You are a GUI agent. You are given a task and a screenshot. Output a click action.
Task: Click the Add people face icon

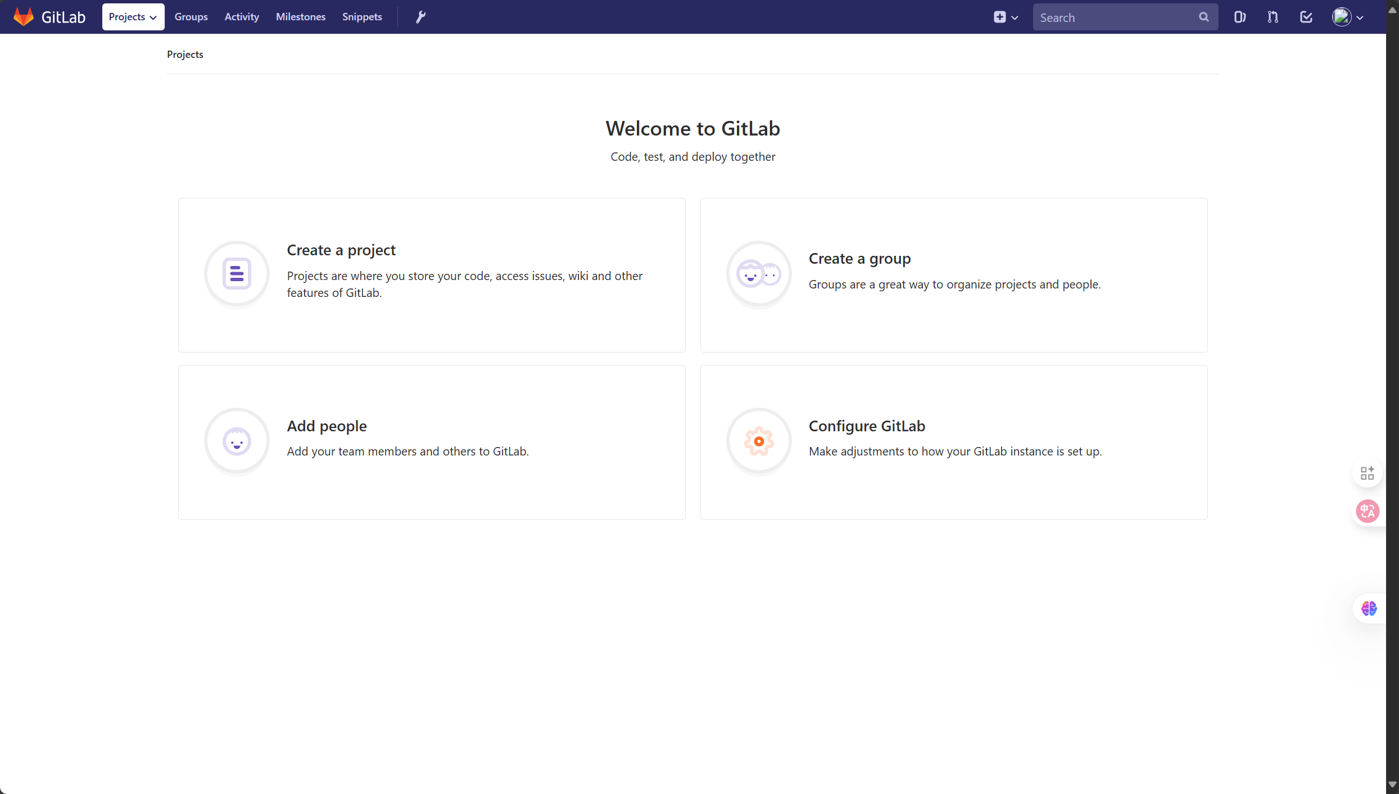(x=237, y=441)
